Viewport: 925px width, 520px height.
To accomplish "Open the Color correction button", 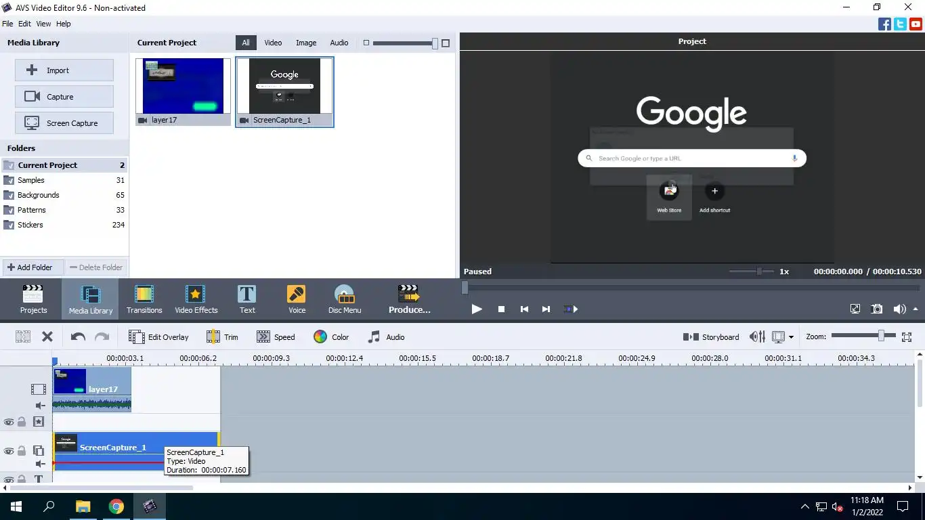I will (x=331, y=337).
